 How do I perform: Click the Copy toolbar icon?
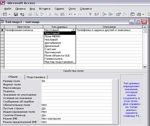pyautogui.click(x=56, y=14)
